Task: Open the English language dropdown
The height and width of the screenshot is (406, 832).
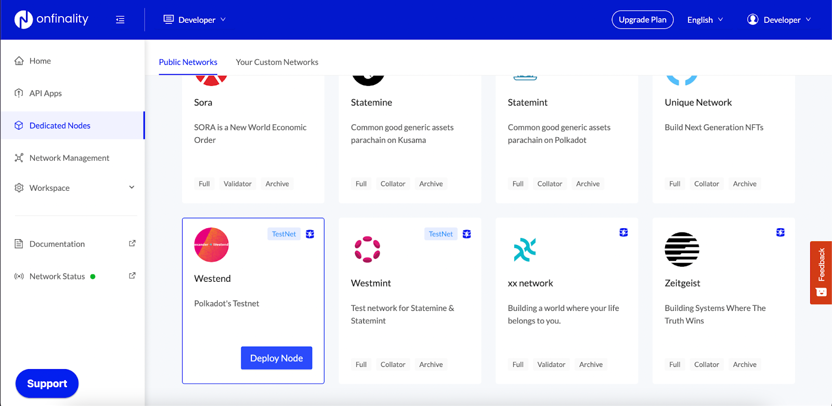Action: (x=705, y=20)
